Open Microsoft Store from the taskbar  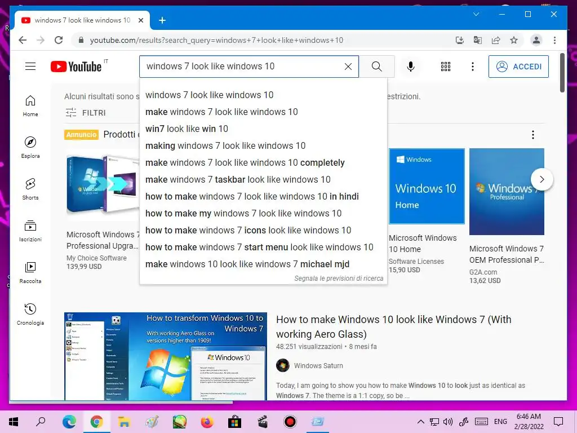[234, 422]
